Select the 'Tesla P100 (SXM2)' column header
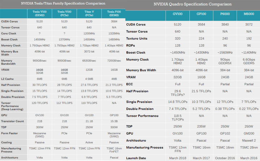Viewport: 260px width, 161px height. click(114, 13)
